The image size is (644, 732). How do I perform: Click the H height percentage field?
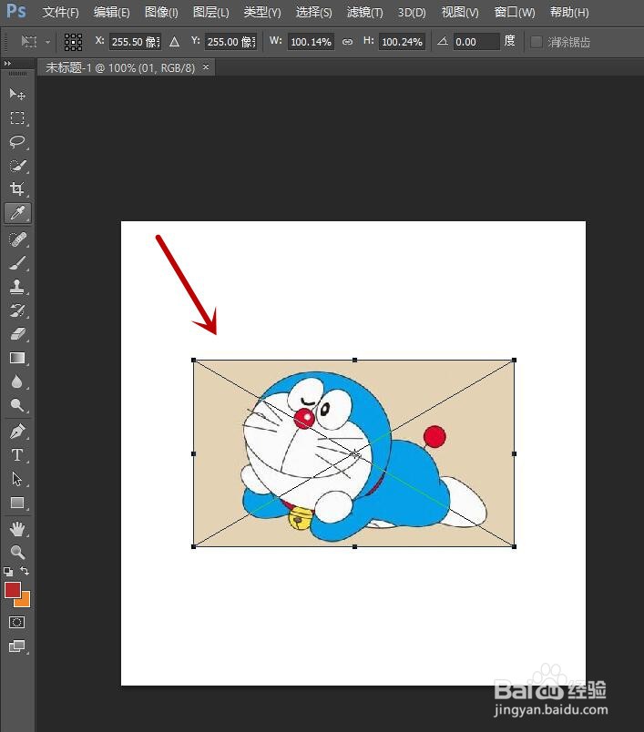coord(402,42)
